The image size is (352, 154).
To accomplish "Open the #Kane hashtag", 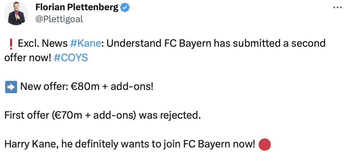I will [85, 43].
